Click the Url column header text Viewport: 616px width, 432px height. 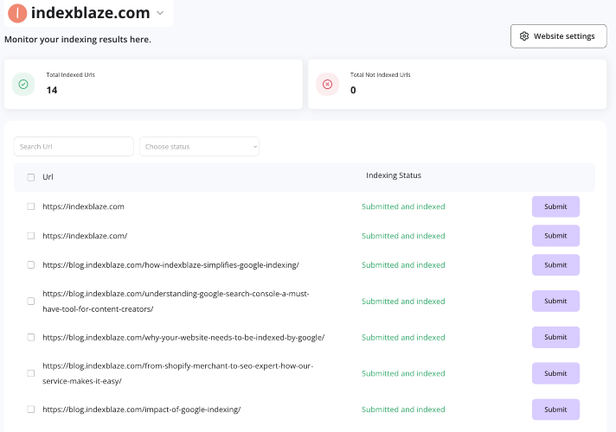tap(48, 177)
